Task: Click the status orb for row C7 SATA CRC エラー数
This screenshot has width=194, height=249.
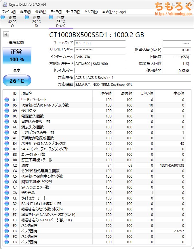Action: tap(7, 187)
